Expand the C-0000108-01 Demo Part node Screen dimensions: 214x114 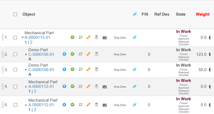26,70
